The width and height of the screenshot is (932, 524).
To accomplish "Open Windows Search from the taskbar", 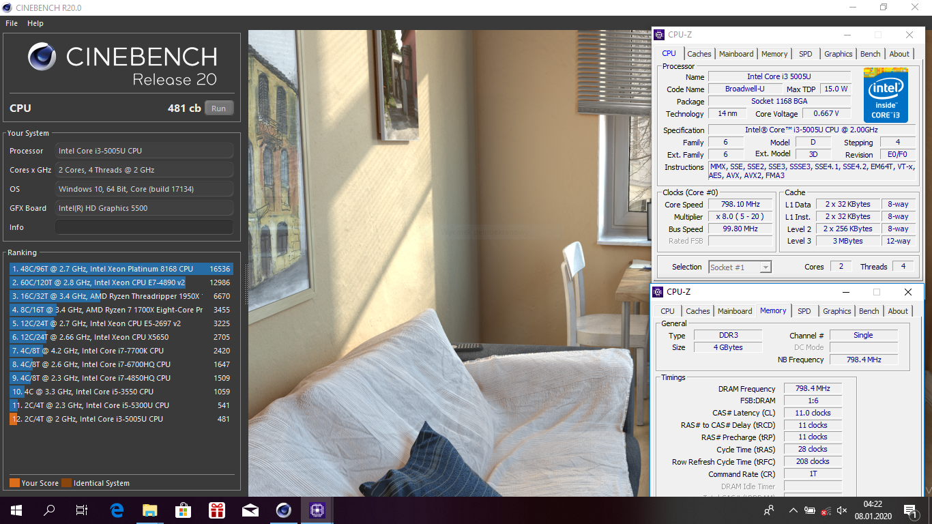I will click(49, 510).
